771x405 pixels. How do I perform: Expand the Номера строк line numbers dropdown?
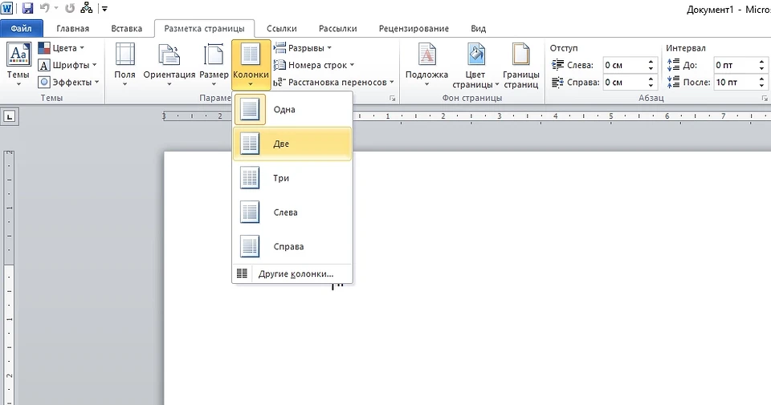314,65
